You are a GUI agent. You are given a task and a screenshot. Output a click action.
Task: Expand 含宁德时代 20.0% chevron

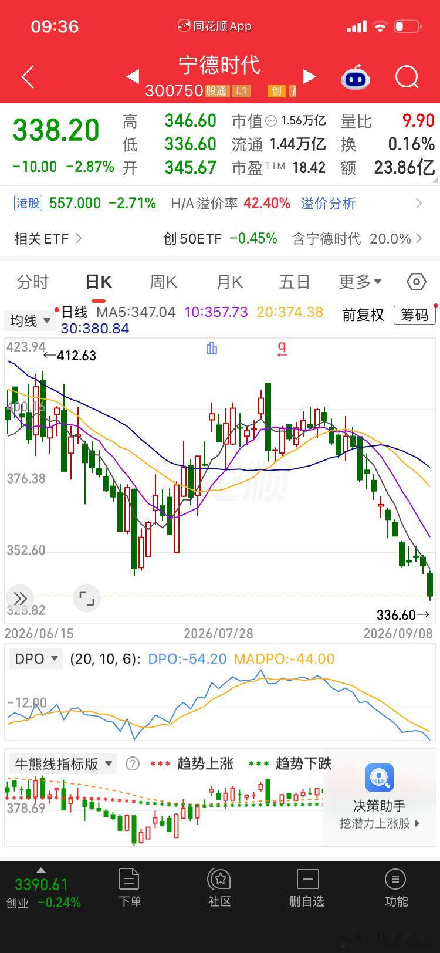(419, 238)
